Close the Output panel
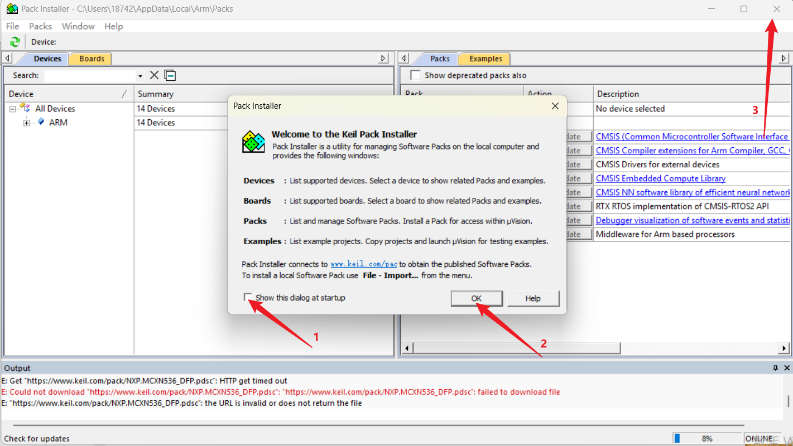793x446 pixels. tap(787, 368)
